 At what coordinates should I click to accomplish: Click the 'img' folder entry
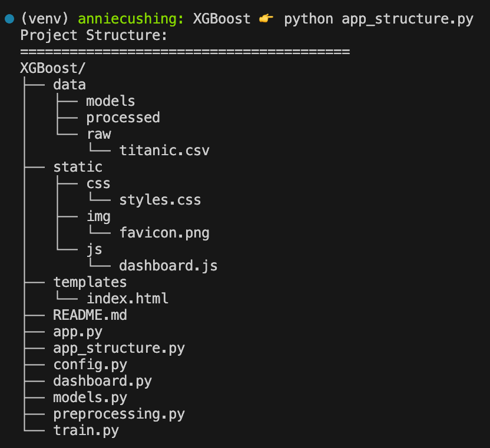pos(98,217)
